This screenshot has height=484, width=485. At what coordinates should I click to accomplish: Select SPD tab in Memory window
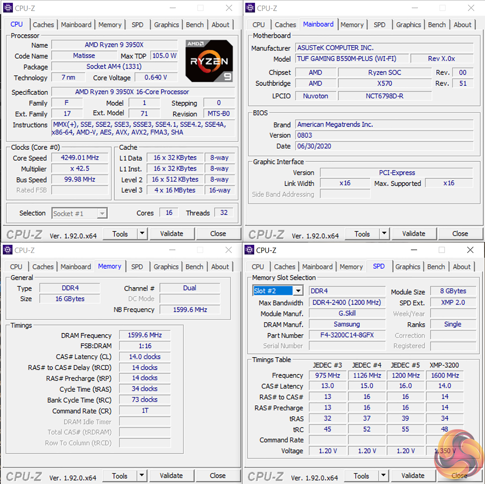137,267
